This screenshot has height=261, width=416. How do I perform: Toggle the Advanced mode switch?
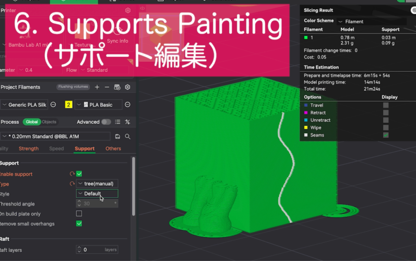(106, 122)
